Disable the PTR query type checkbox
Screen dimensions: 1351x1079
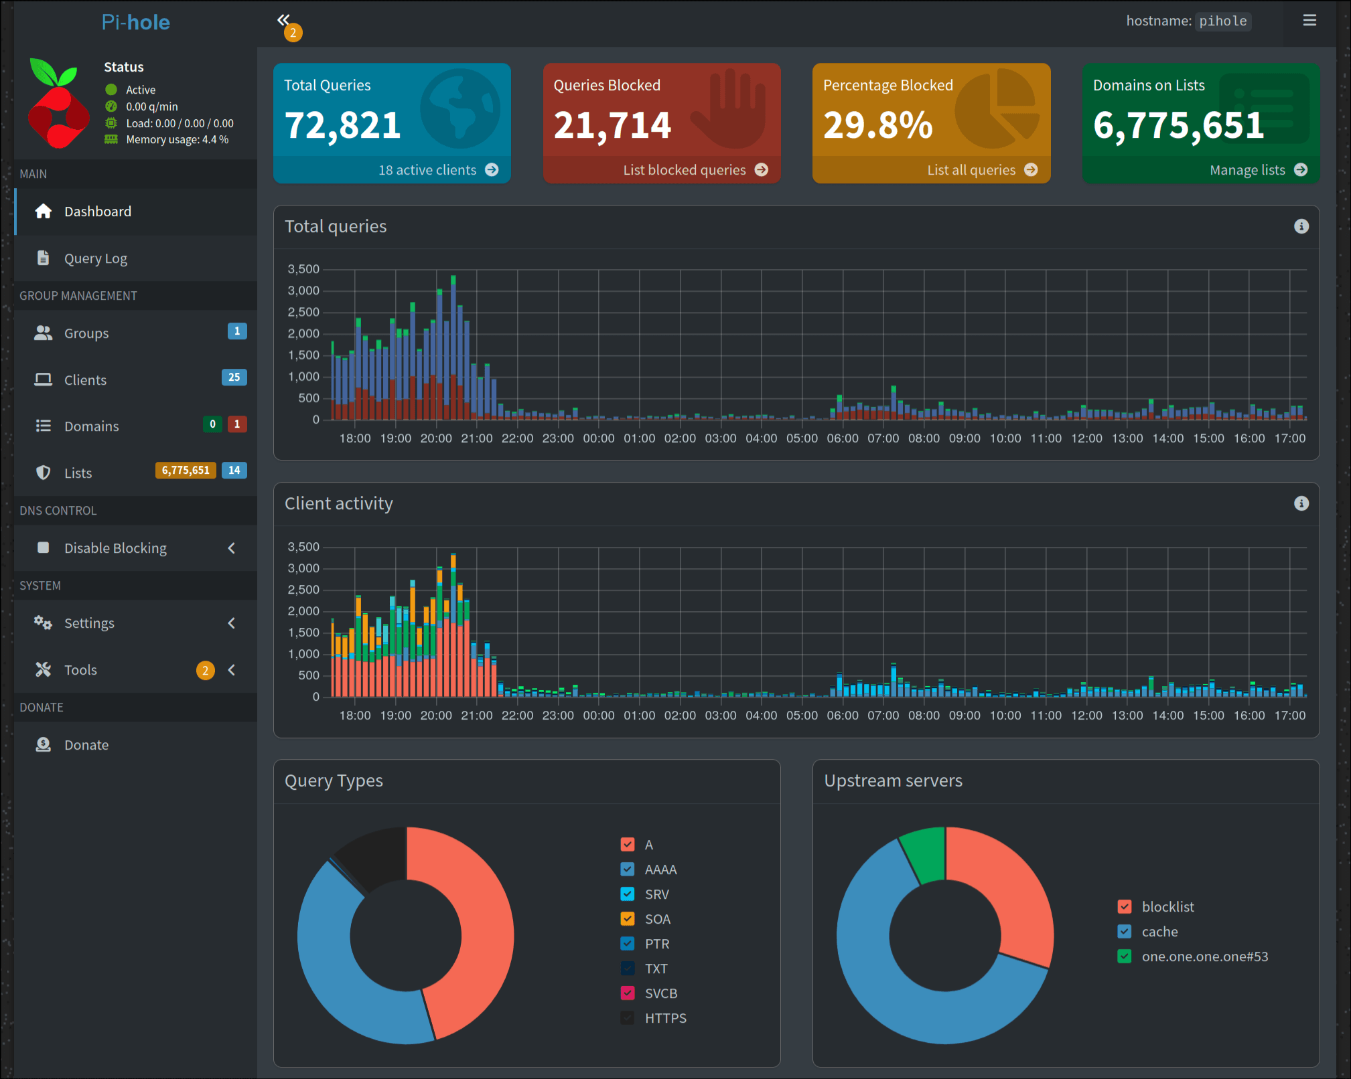[628, 943]
